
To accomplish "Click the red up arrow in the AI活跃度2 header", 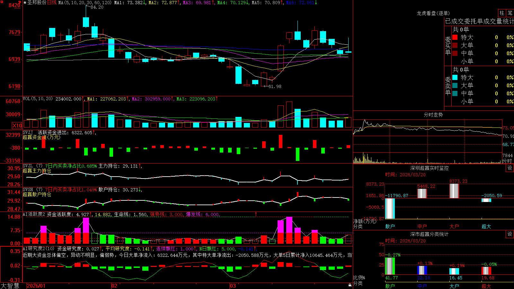I will pos(256,214).
